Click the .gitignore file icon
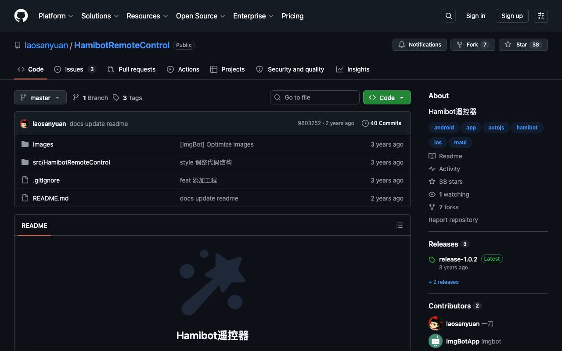 click(25, 180)
